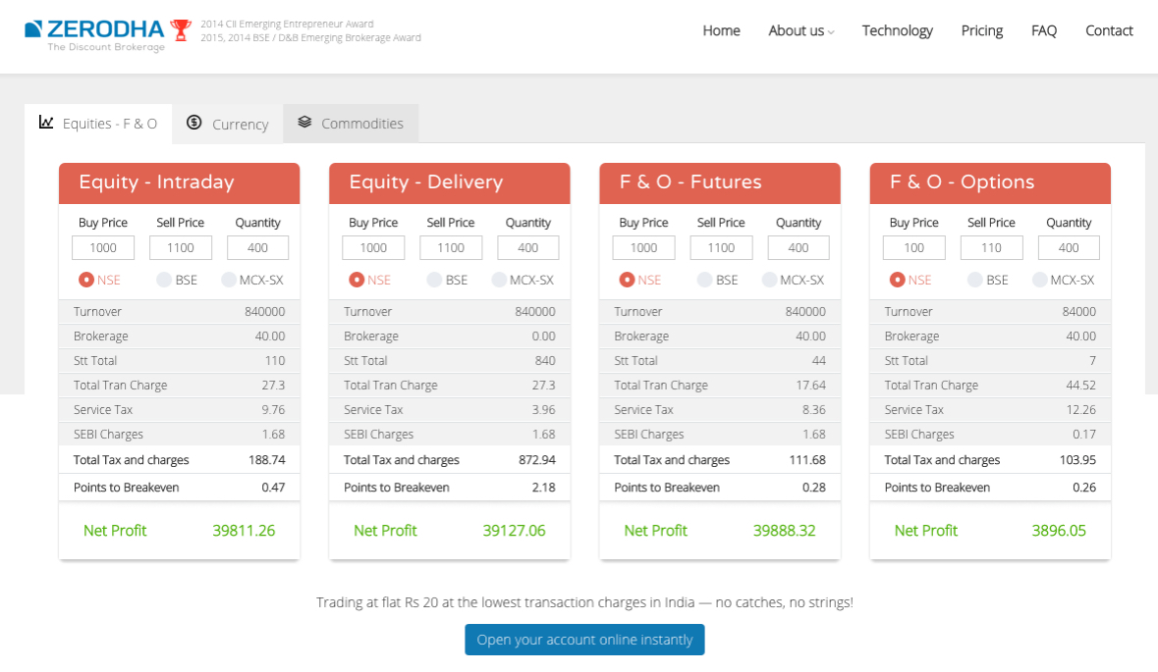Image resolution: width=1158 pixels, height=672 pixels.
Task: Click Equity Intraday total charges 188.74
Action: pos(266,459)
